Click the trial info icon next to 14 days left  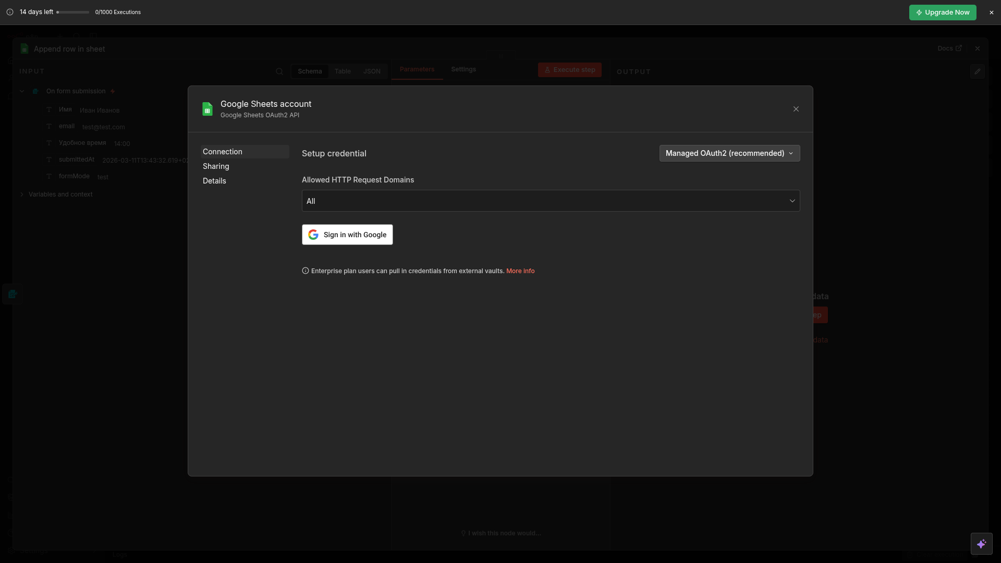10,12
